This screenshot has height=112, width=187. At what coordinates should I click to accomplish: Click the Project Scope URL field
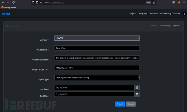(97, 68)
